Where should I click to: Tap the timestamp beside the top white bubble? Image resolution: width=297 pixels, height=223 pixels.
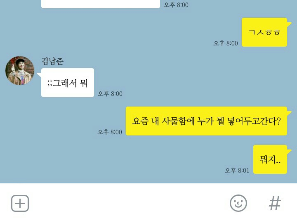tap(176, 5)
